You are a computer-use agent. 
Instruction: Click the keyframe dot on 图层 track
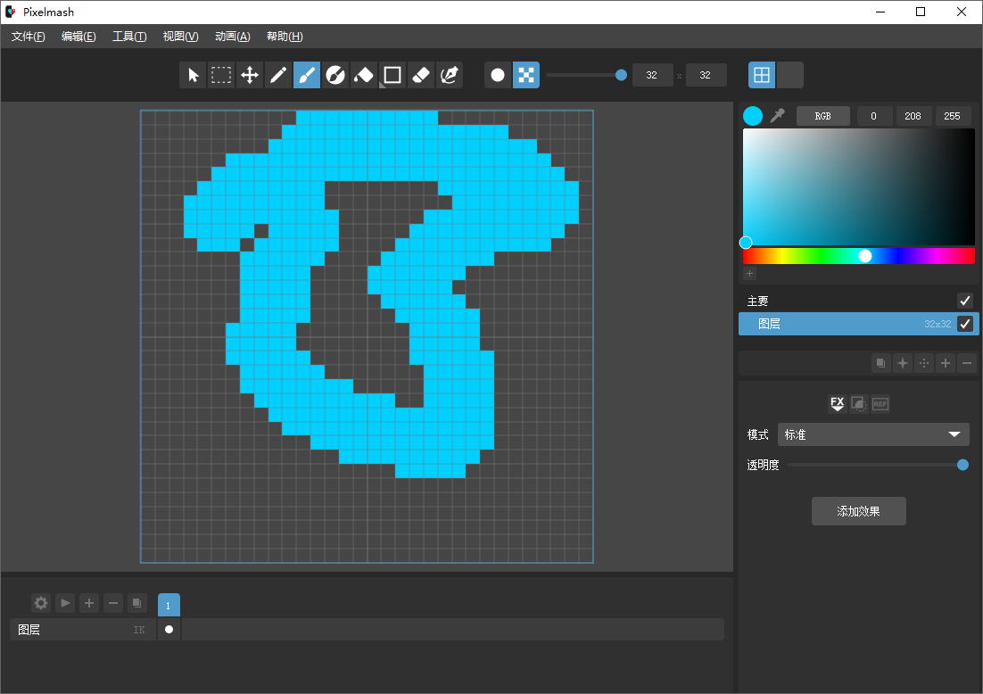169,630
